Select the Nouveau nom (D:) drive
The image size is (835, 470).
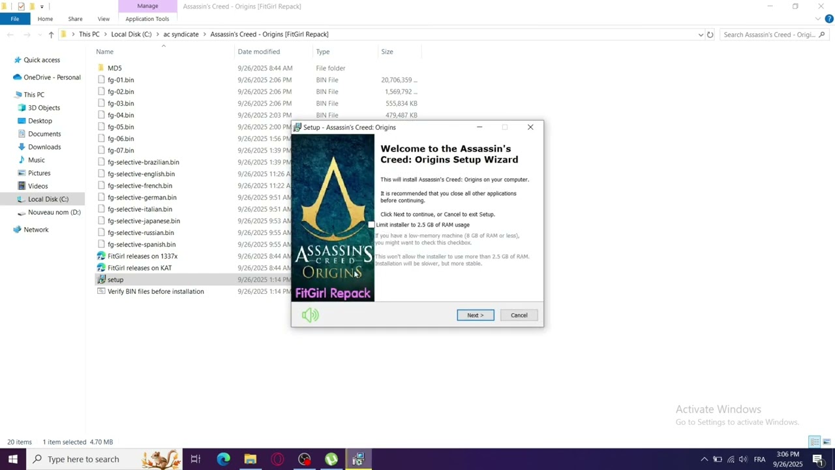[x=54, y=212]
